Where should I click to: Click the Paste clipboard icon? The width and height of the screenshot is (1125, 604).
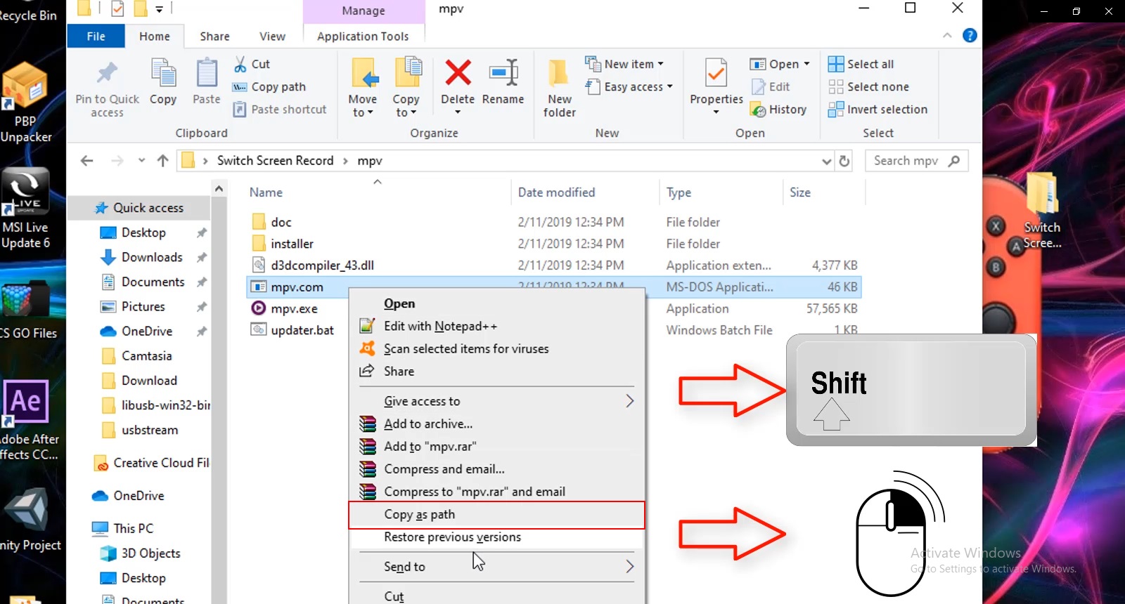click(207, 73)
